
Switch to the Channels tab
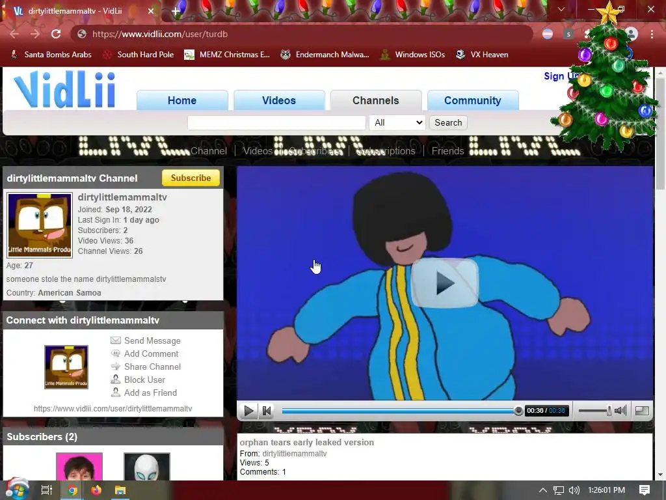coord(375,100)
